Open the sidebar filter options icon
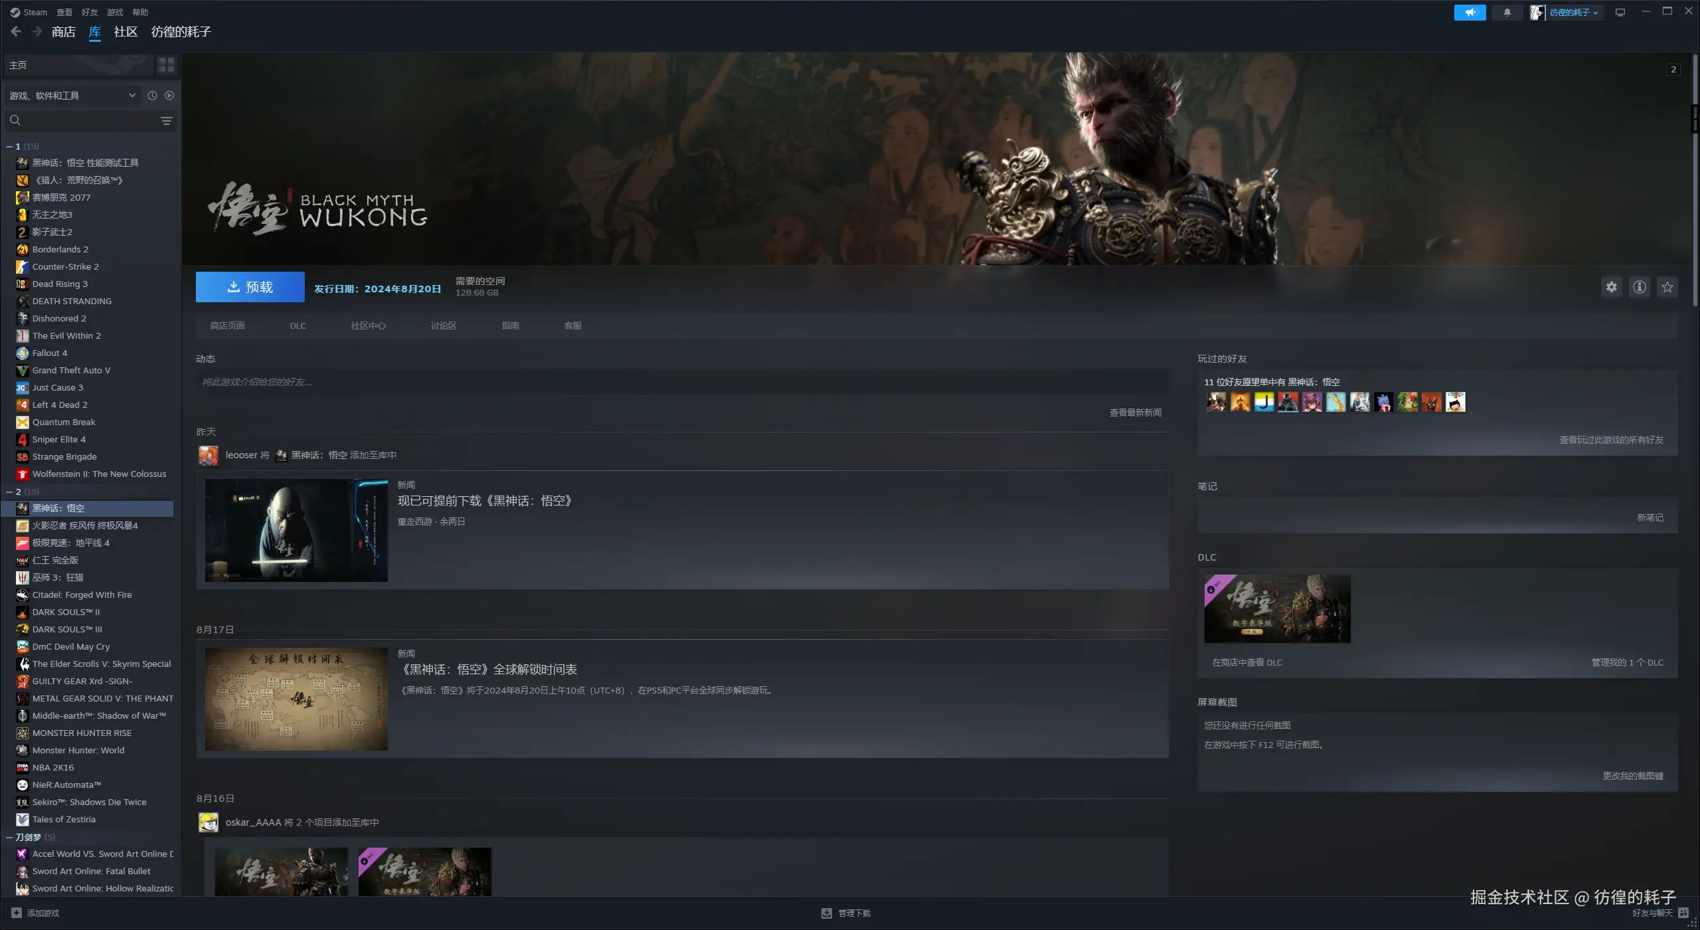The image size is (1700, 930). (167, 120)
